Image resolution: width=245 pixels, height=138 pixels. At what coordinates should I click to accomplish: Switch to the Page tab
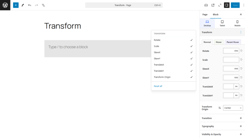[205, 15]
